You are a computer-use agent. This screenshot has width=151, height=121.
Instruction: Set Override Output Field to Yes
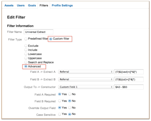60,108
